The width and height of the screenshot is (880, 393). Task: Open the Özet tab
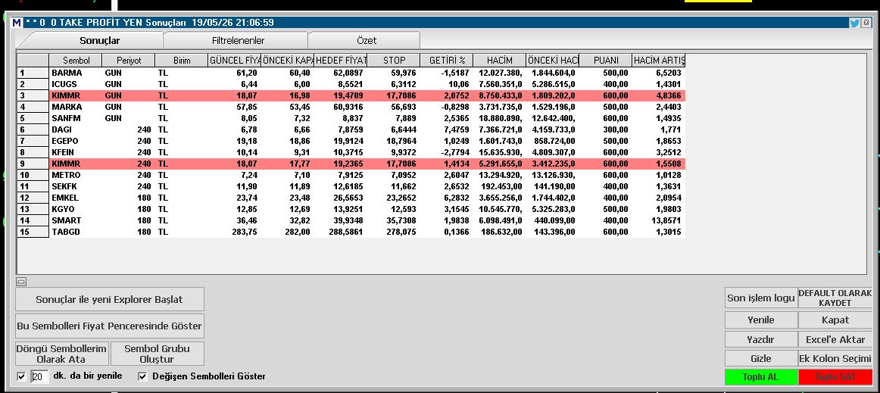367,41
